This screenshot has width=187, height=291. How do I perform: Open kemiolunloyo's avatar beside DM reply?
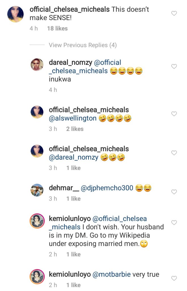click(37, 221)
